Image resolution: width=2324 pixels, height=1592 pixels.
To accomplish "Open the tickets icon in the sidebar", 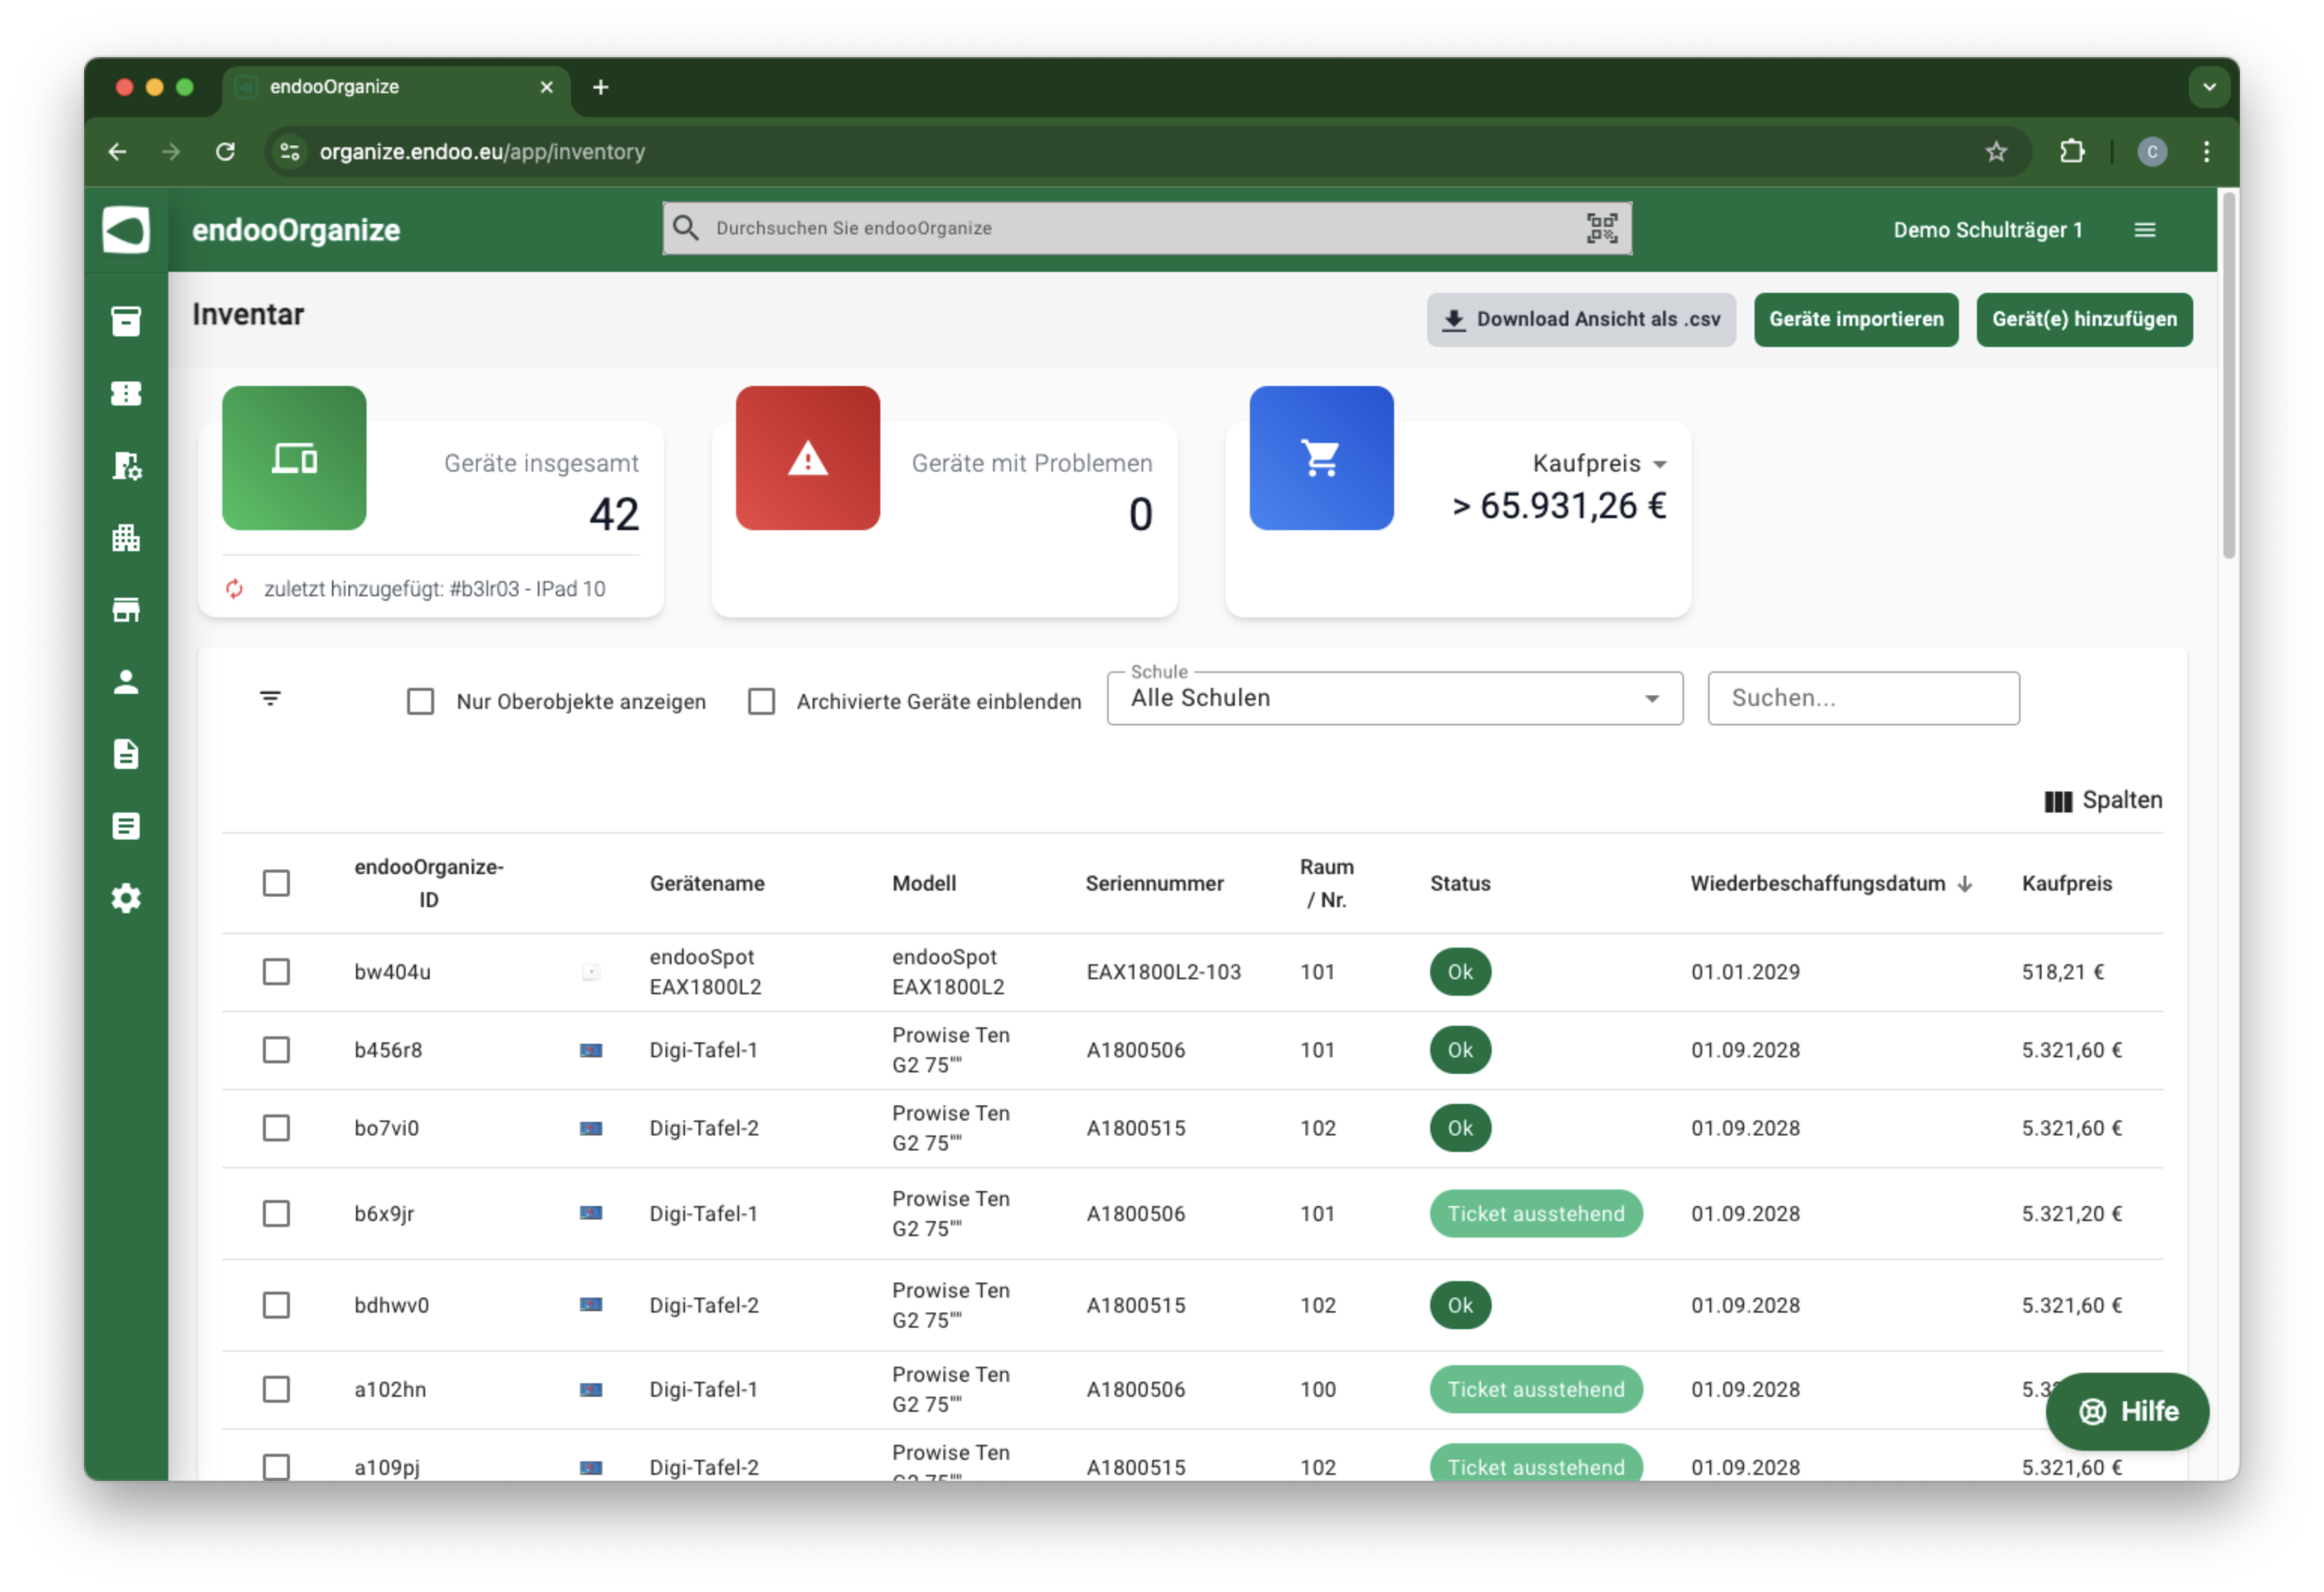I will (126, 393).
